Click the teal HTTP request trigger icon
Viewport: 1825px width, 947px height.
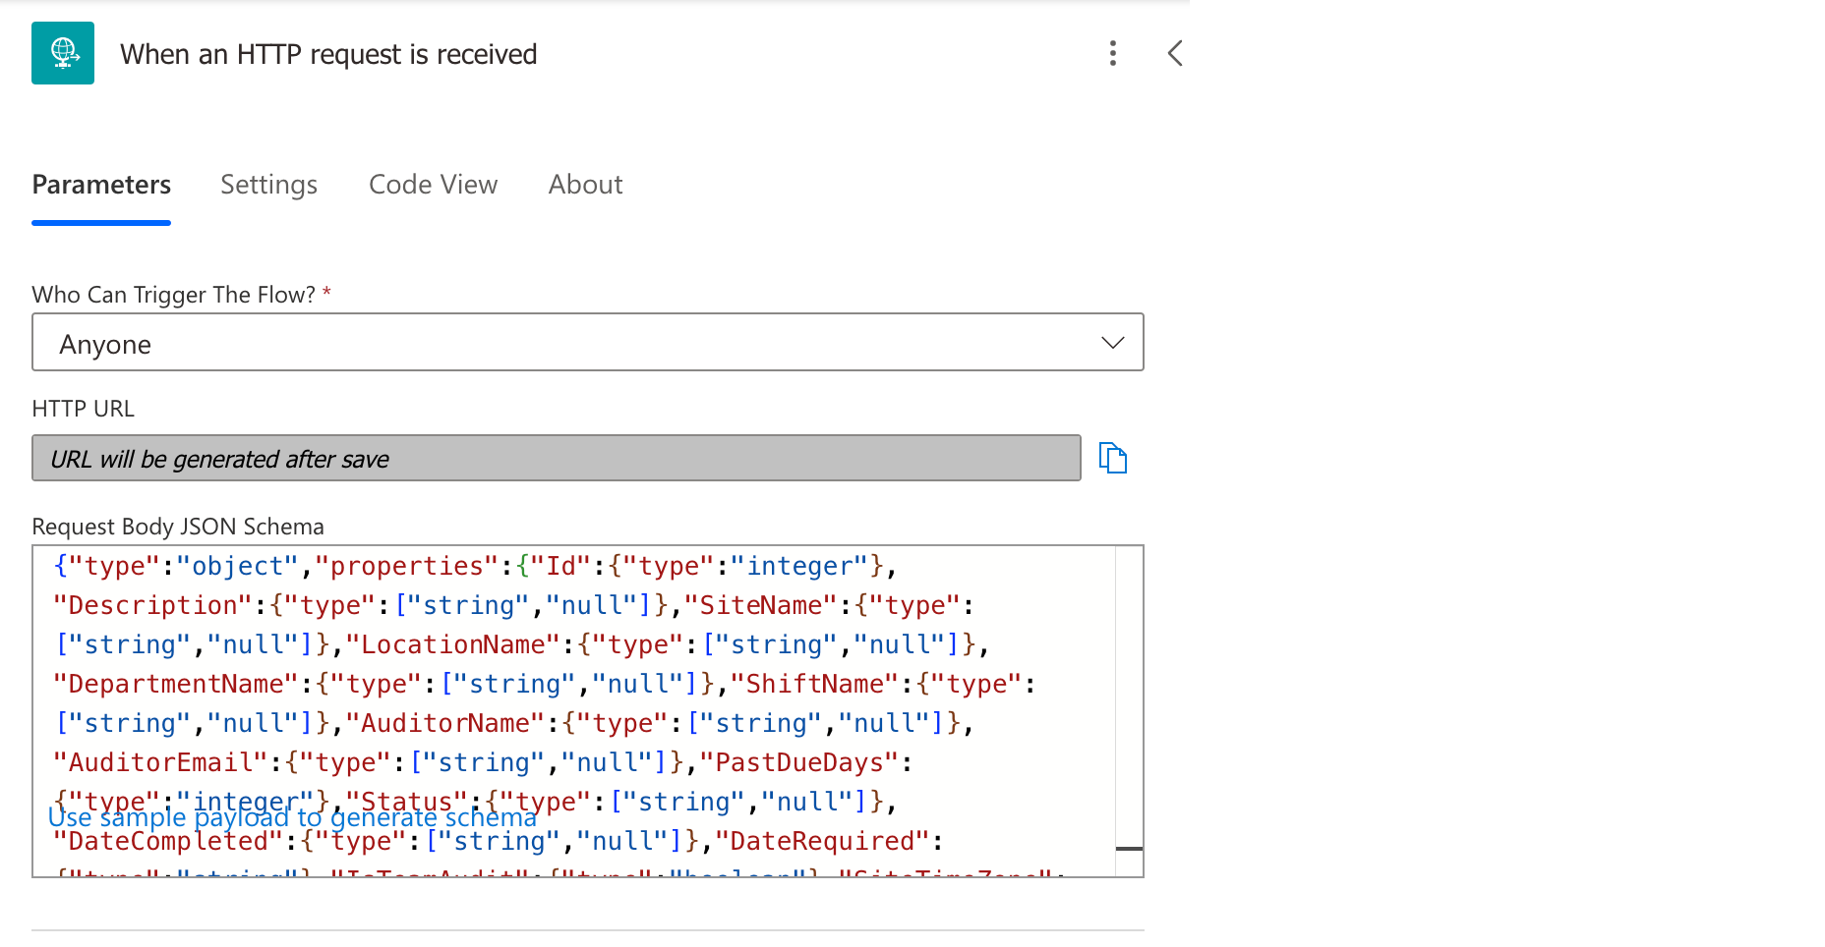[63, 53]
